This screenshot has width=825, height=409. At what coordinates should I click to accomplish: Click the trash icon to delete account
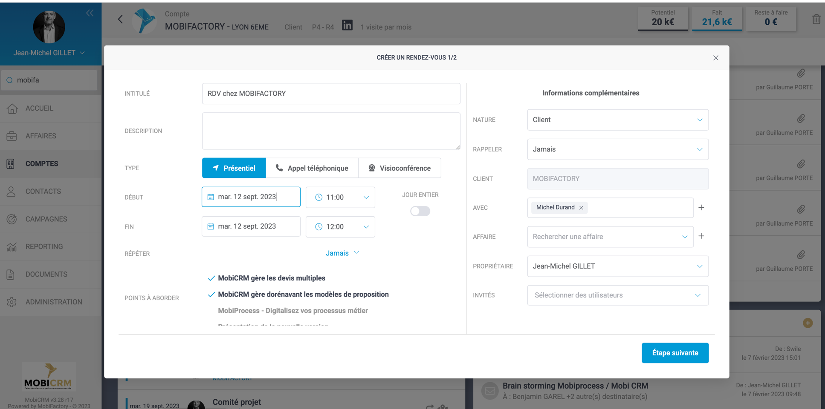coord(816,20)
